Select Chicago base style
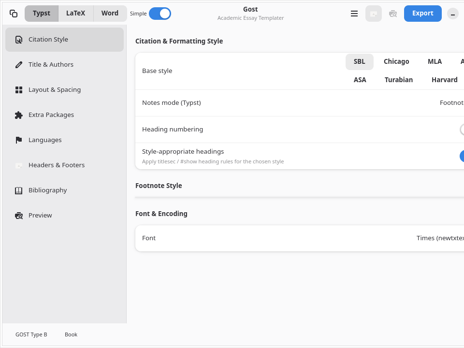The image size is (464, 348). (396, 62)
